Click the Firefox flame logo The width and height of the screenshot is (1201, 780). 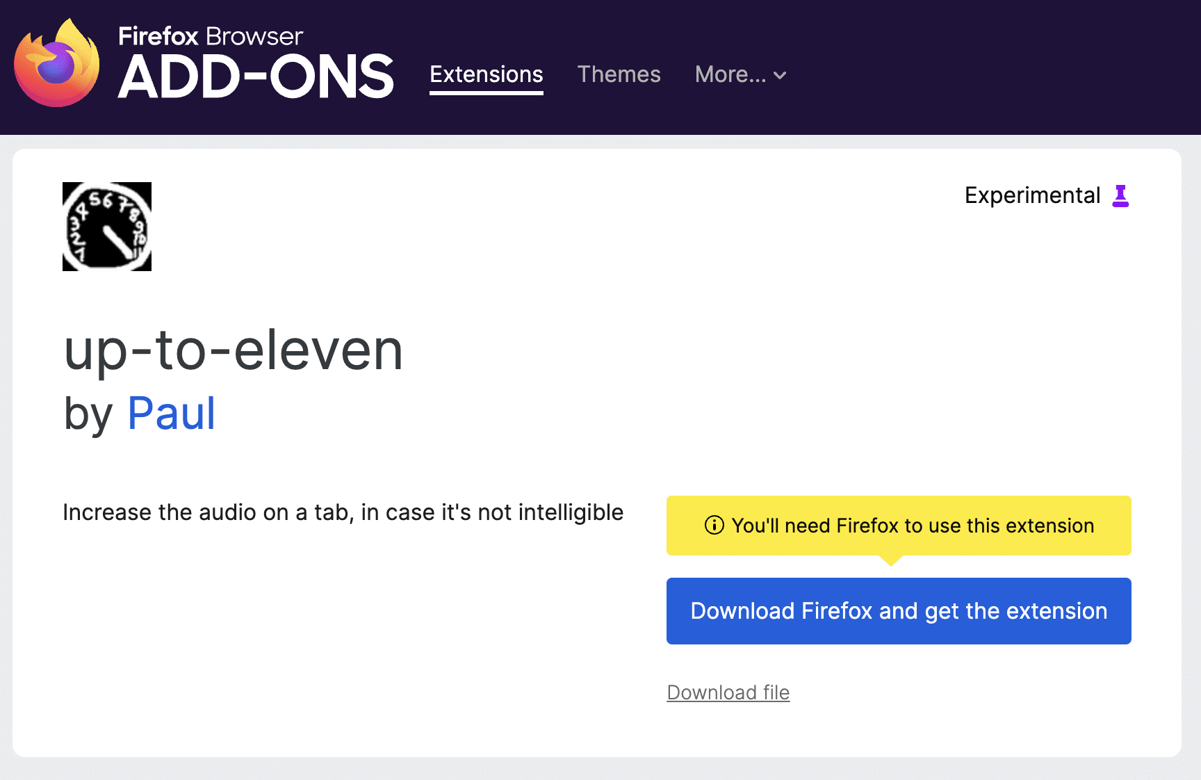57,64
